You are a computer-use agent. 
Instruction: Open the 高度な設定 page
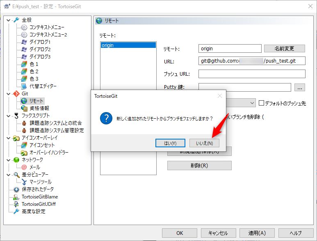coord(34,212)
